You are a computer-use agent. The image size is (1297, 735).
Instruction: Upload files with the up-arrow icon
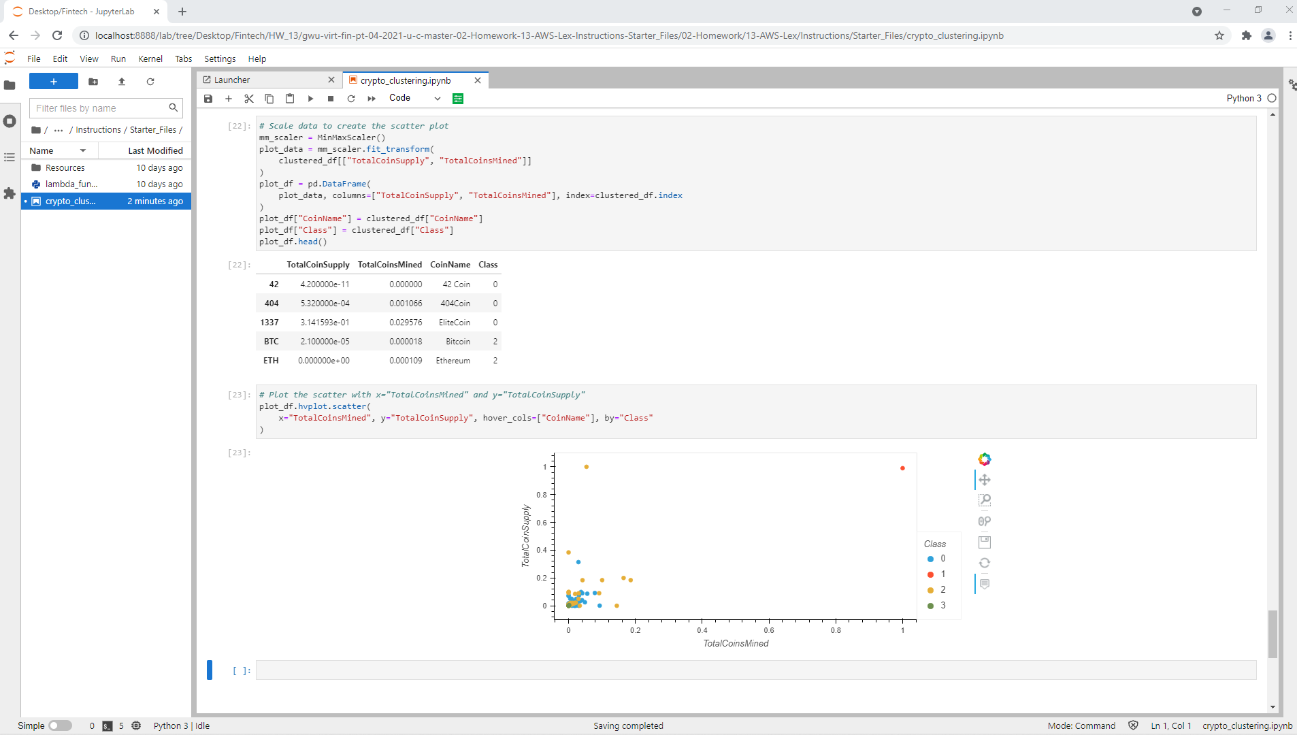[122, 82]
